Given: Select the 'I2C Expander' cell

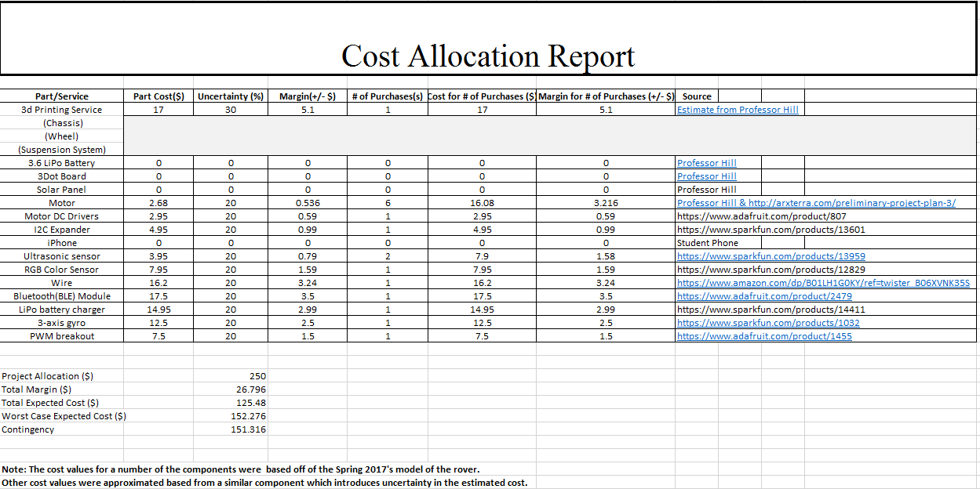Looking at the screenshot, I should tap(62, 230).
